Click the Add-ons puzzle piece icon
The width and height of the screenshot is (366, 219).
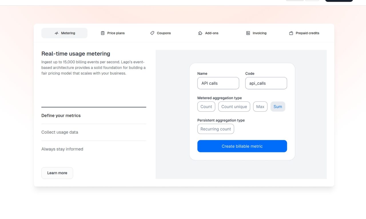tap(200, 33)
